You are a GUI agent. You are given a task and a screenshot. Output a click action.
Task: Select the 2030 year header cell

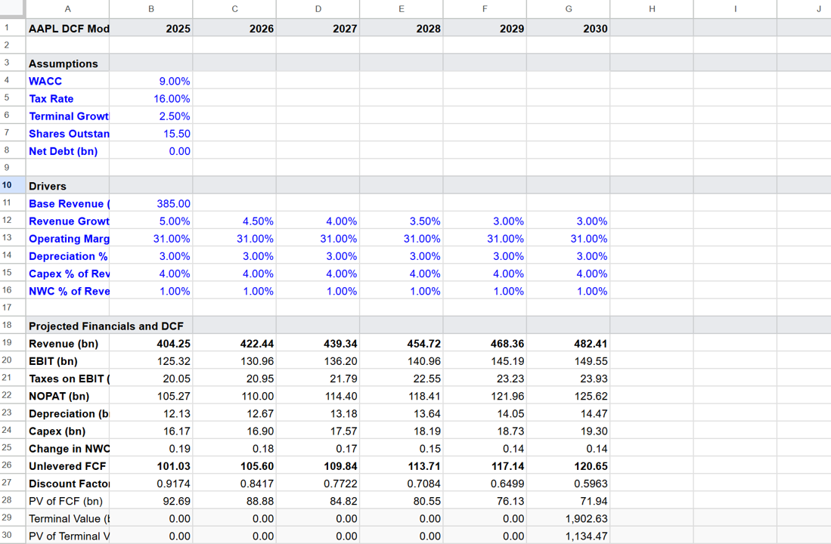(x=568, y=28)
